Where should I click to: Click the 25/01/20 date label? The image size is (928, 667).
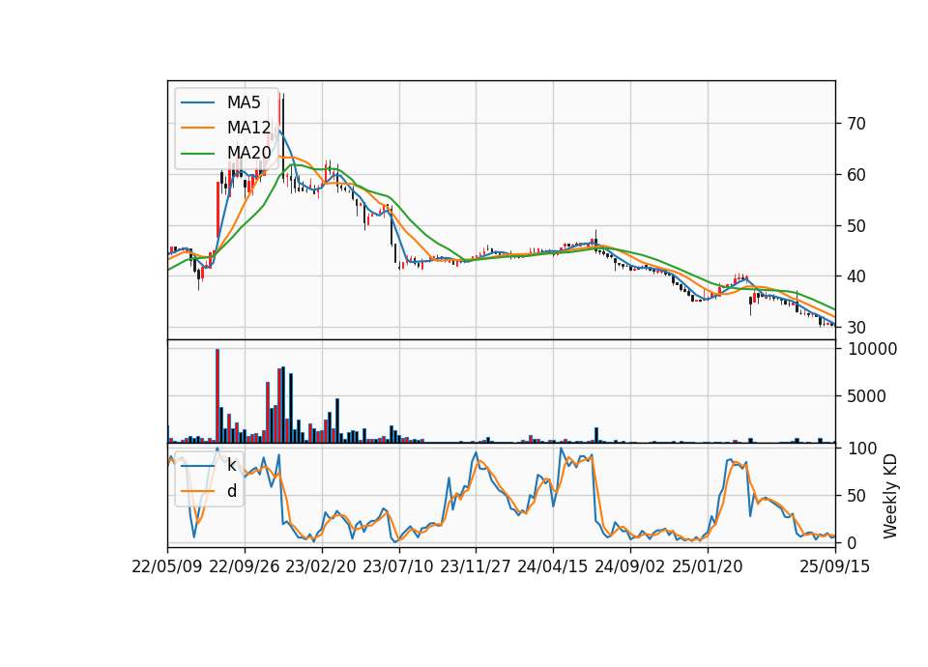[708, 566]
